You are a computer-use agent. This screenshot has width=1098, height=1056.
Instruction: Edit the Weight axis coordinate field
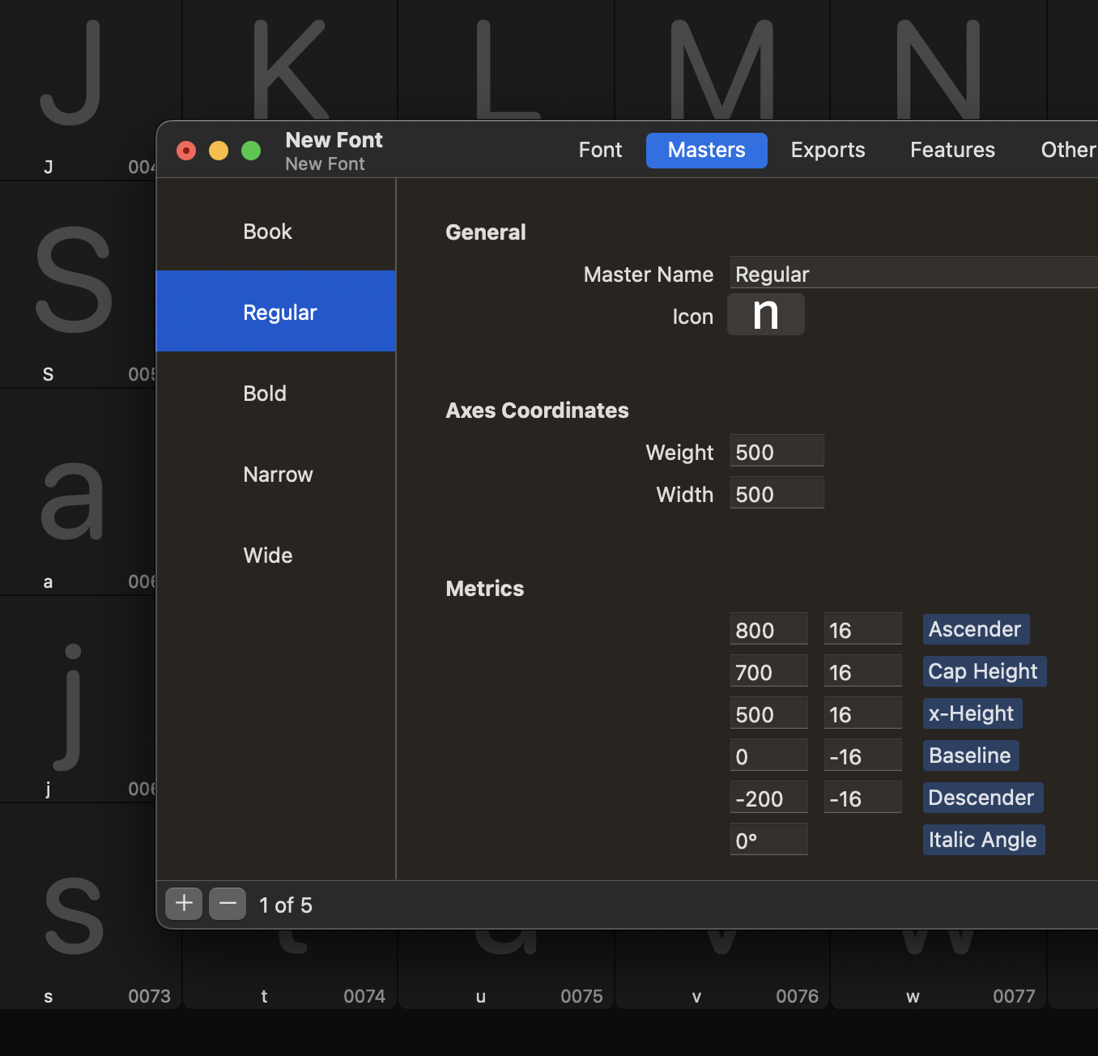pyautogui.click(x=777, y=451)
